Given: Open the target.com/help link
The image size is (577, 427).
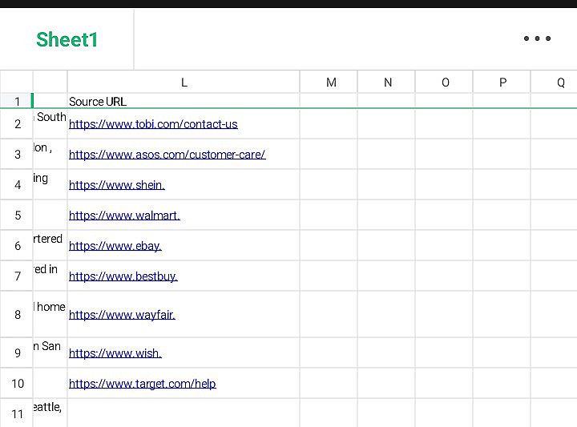Looking at the screenshot, I should click(143, 384).
